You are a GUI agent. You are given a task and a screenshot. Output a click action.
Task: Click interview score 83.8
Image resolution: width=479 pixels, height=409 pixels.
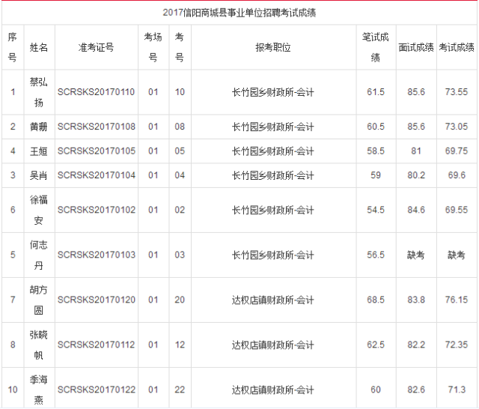point(416,300)
